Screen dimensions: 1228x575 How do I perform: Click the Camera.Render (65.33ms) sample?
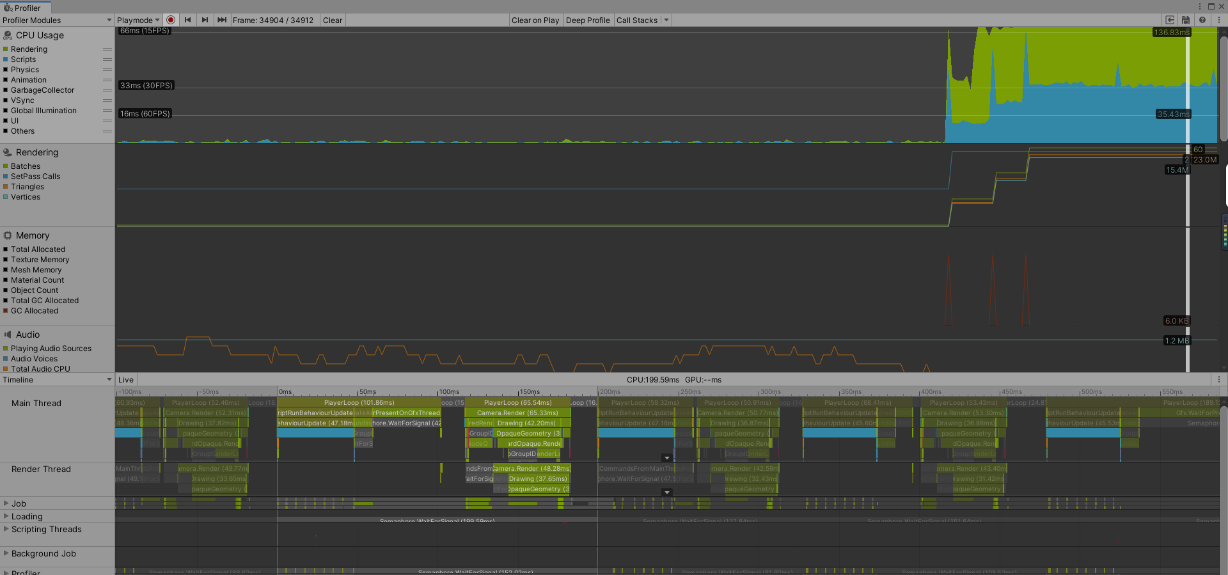517,413
